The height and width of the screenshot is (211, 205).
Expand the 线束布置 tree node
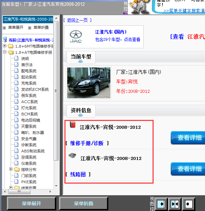[x=11, y=187]
